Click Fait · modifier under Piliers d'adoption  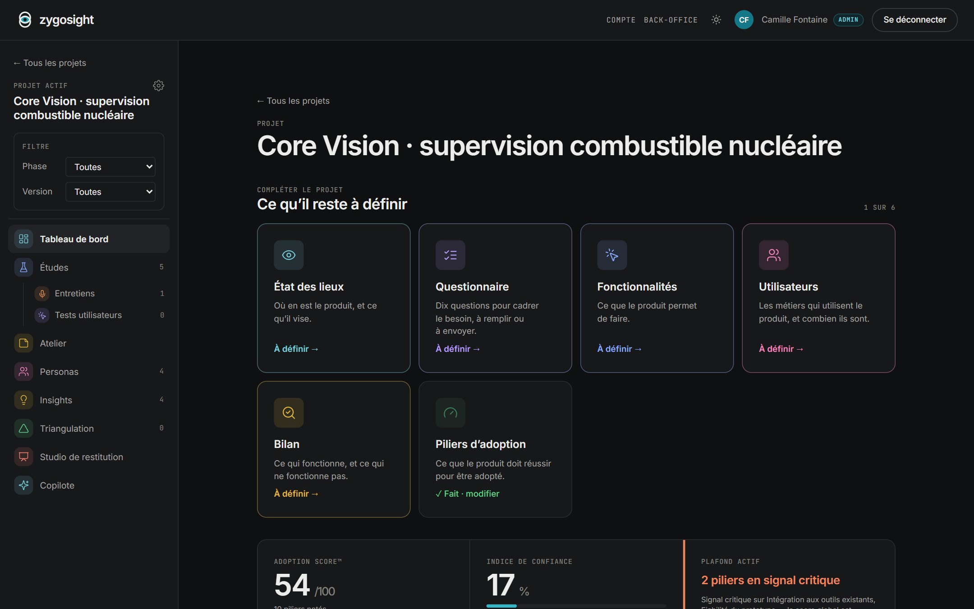468,494
